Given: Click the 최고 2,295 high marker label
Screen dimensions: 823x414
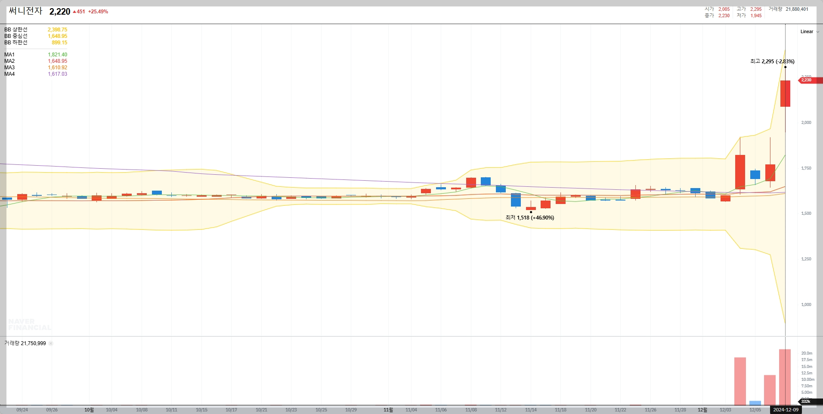Looking at the screenshot, I should (x=772, y=62).
